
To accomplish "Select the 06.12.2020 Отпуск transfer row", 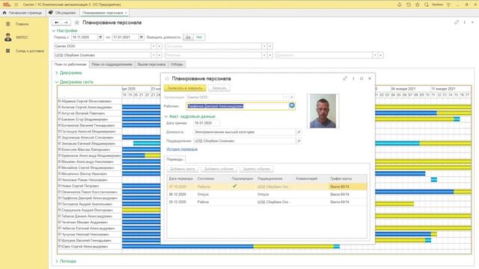I will tap(267, 194).
